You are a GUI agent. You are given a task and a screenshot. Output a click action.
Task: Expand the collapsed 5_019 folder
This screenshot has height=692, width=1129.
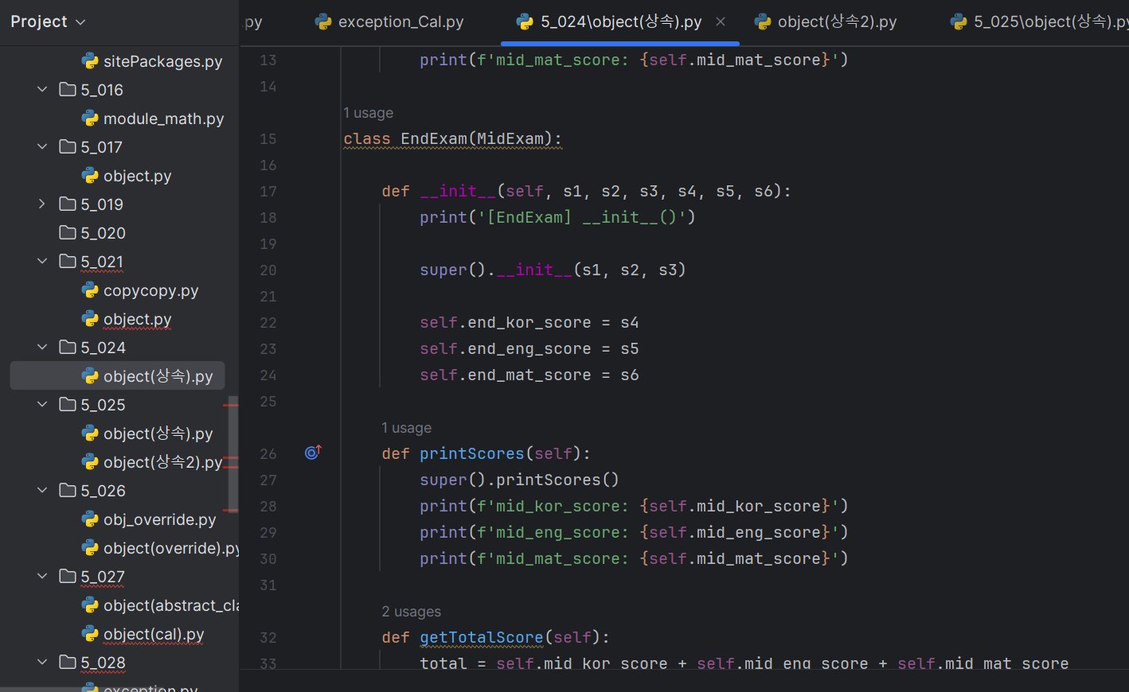(x=42, y=204)
